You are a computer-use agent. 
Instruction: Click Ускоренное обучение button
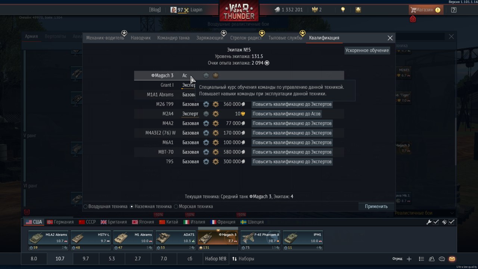[367, 50]
